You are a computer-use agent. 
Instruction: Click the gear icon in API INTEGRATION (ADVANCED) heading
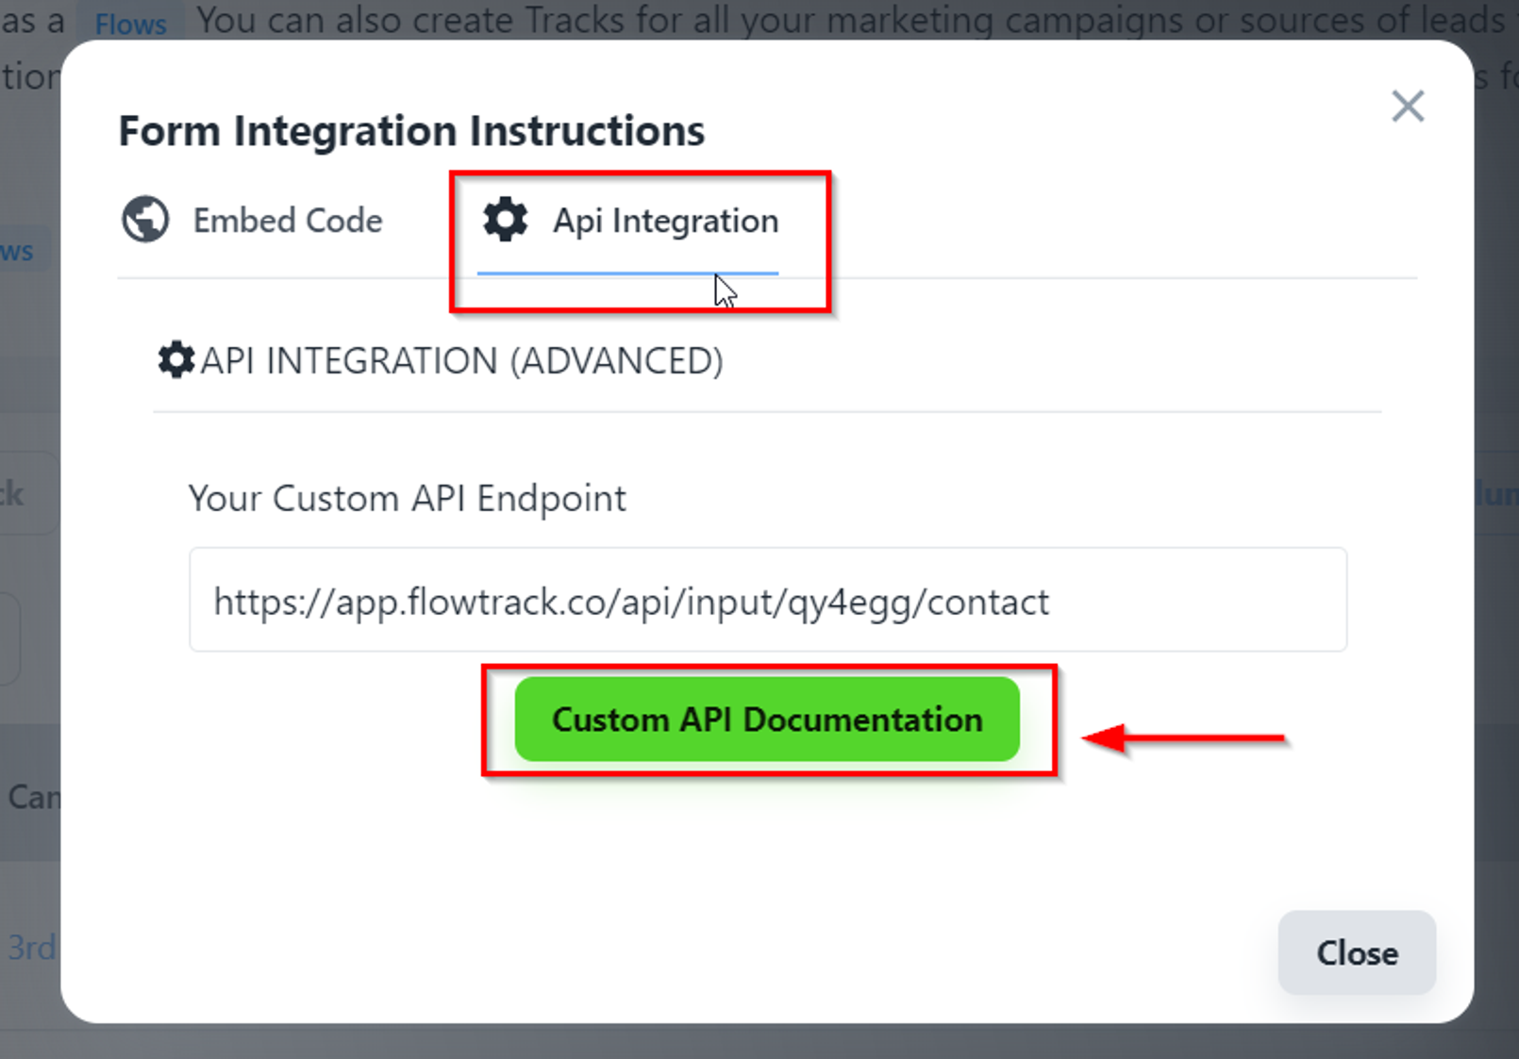[x=175, y=360]
